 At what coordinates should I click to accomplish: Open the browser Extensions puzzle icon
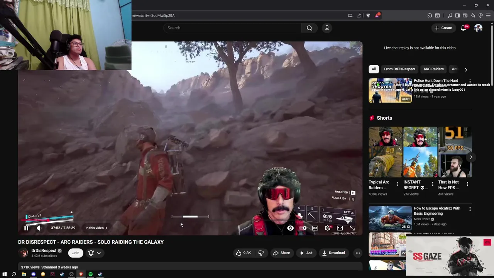coord(430,15)
